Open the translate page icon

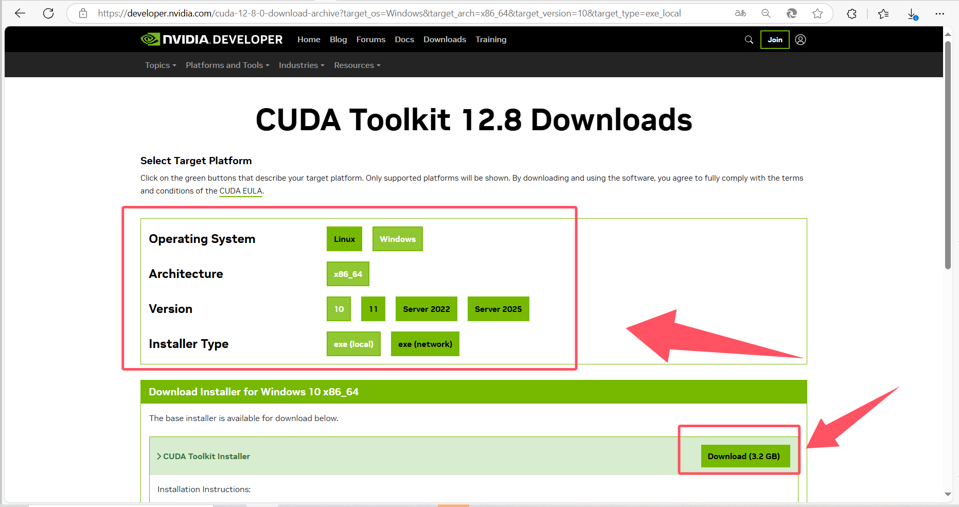[740, 13]
